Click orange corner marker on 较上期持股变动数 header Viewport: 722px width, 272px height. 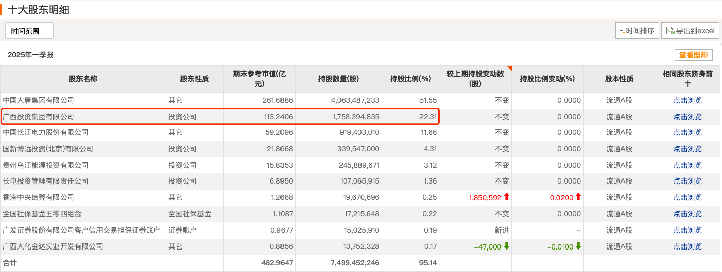(x=509, y=68)
